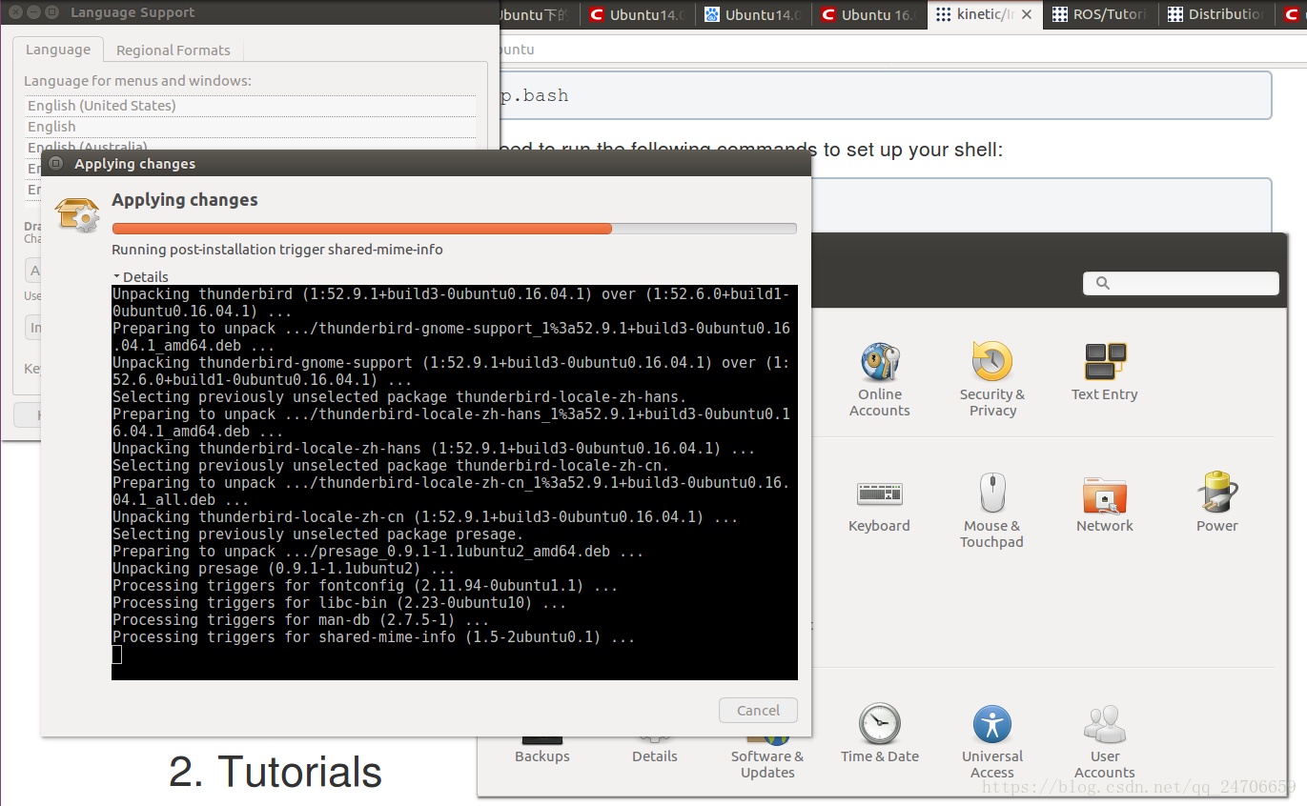Image resolution: width=1307 pixels, height=806 pixels.
Task: Open Backups in System Settings
Action: coord(541,752)
